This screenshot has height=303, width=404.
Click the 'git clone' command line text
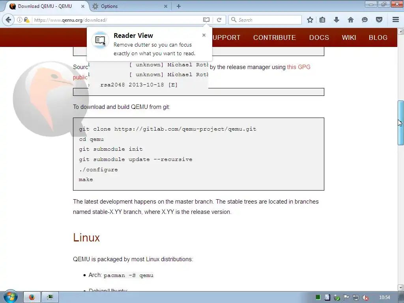tap(167, 129)
